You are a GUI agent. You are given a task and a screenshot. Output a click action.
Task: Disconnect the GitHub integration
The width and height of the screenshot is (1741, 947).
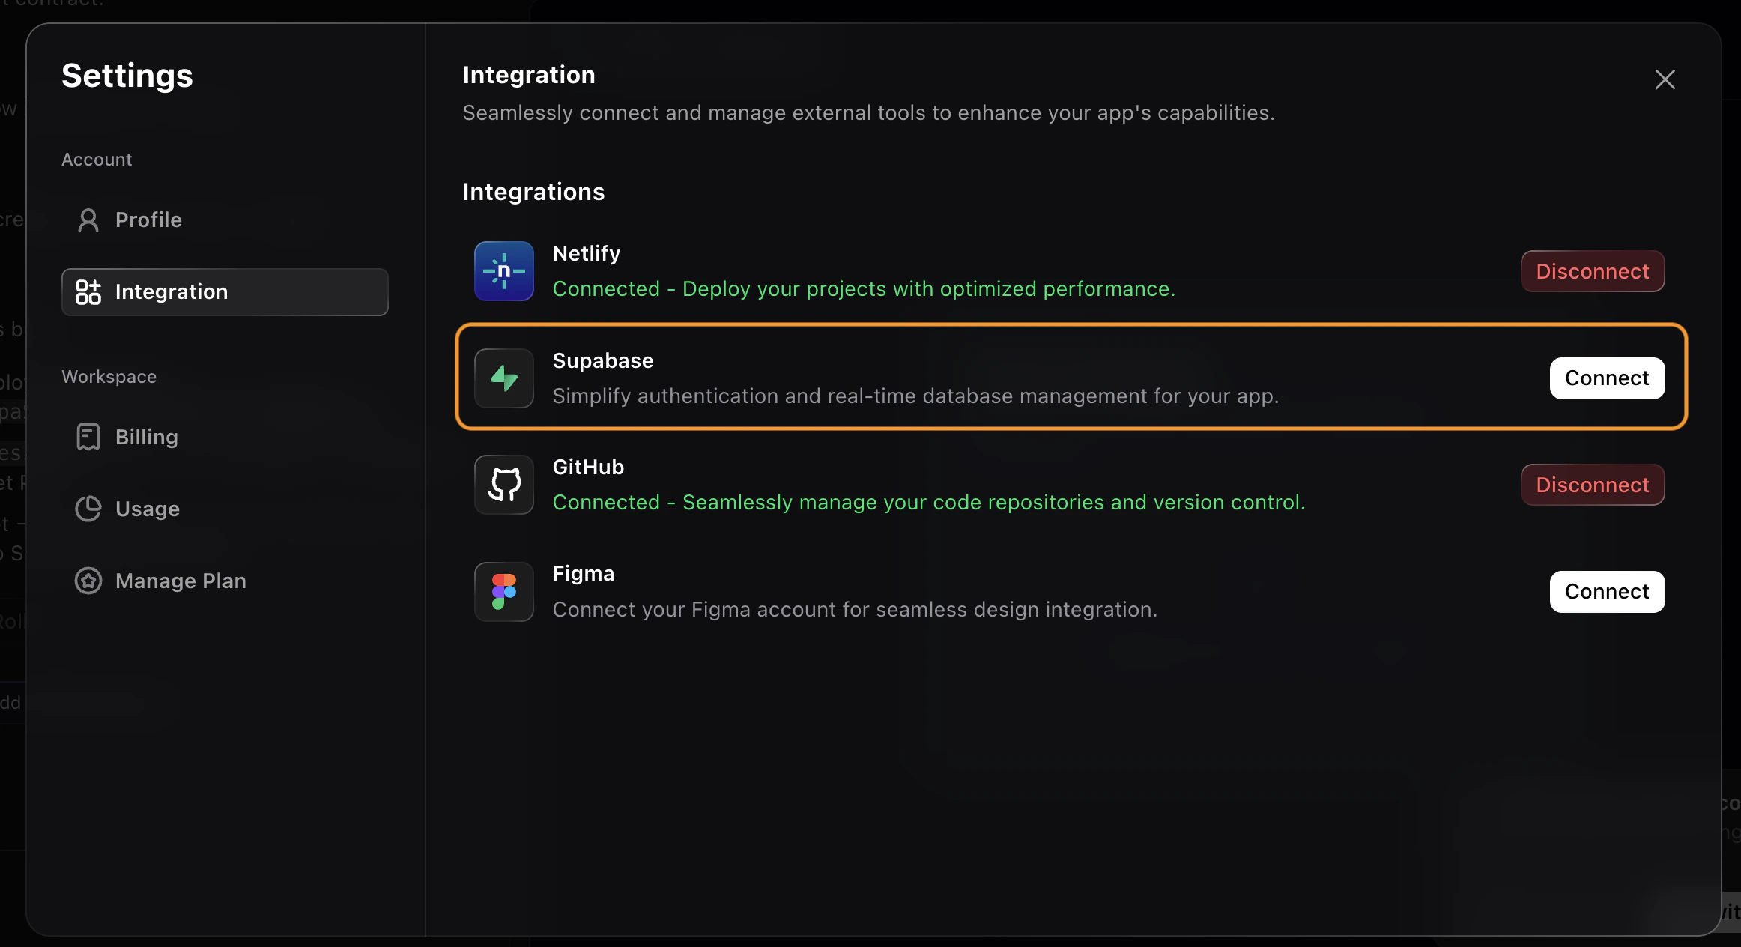coord(1593,485)
